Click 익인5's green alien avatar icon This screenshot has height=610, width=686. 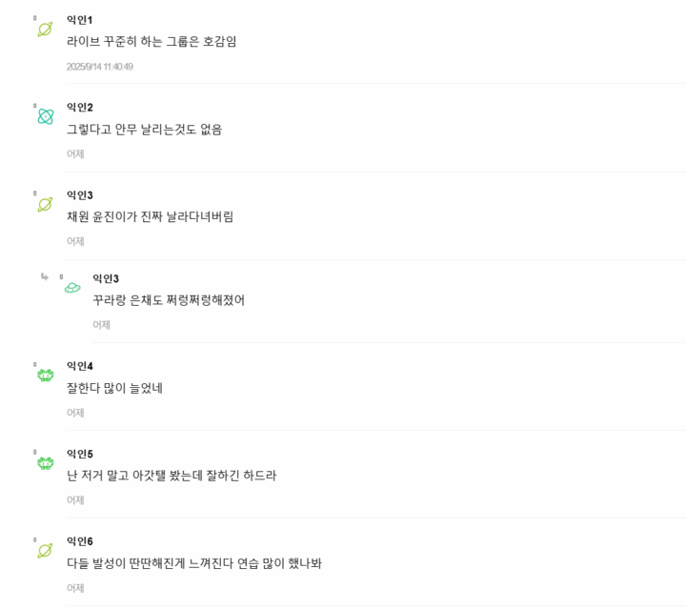click(x=45, y=463)
